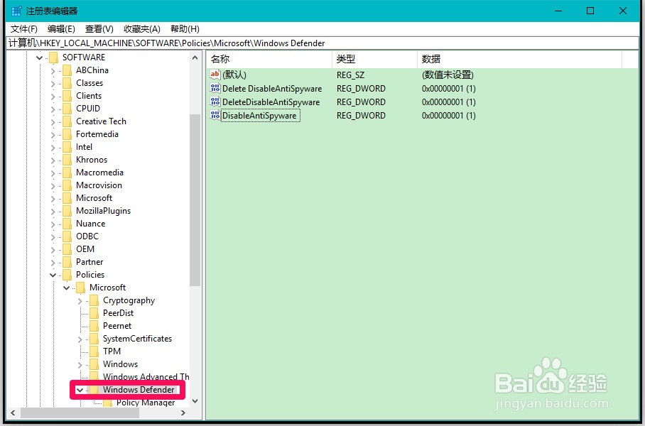The height and width of the screenshot is (426, 645).
Task: Open the 收藏夹(A) menu
Action: (142, 29)
